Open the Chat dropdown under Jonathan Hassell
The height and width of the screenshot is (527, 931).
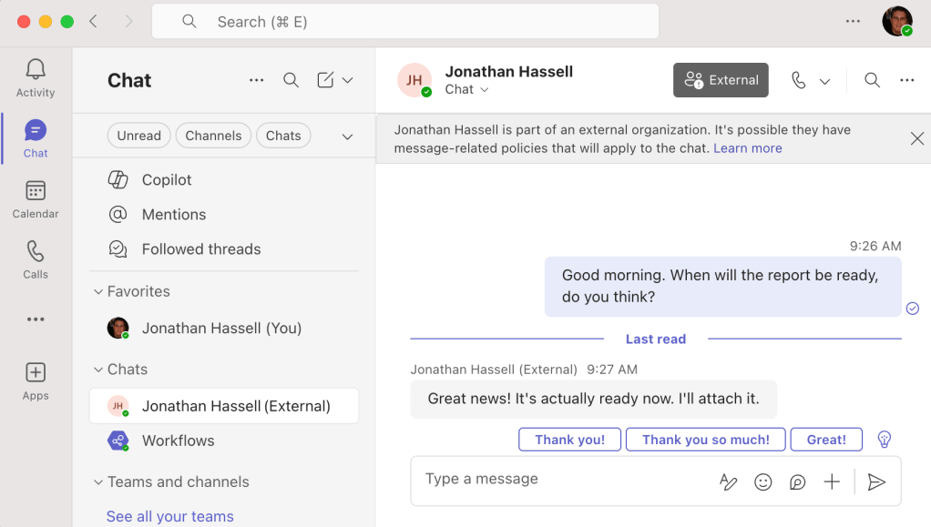pos(465,89)
